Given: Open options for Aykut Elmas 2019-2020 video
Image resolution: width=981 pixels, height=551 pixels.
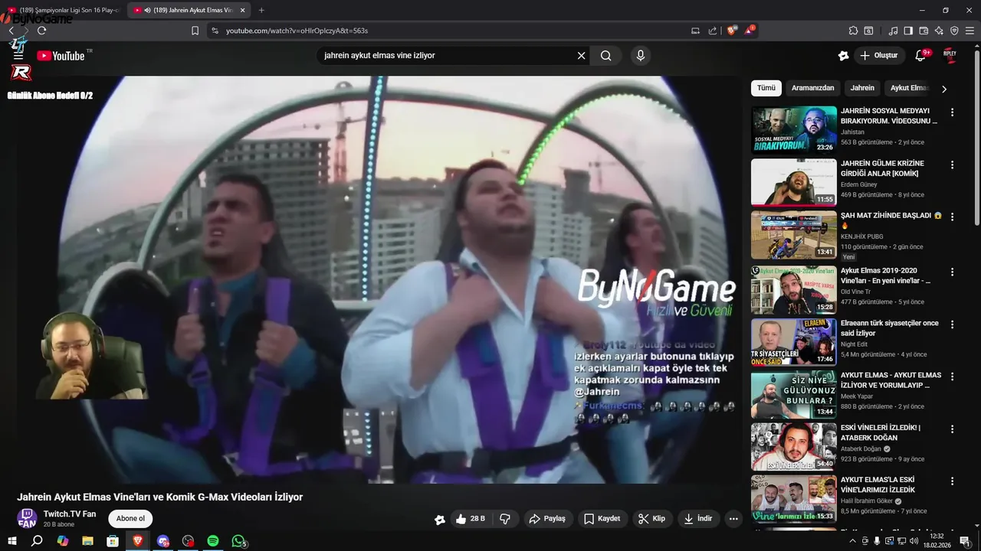Looking at the screenshot, I should [x=953, y=272].
